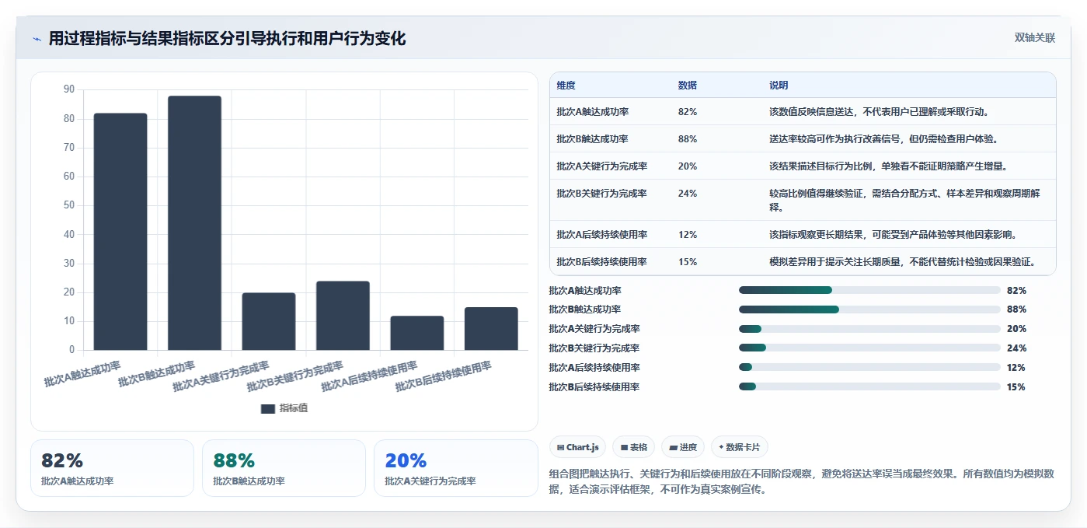Click the 批次B关键行为完成率 cell in the table
The image size is (1087, 528).
(602, 194)
